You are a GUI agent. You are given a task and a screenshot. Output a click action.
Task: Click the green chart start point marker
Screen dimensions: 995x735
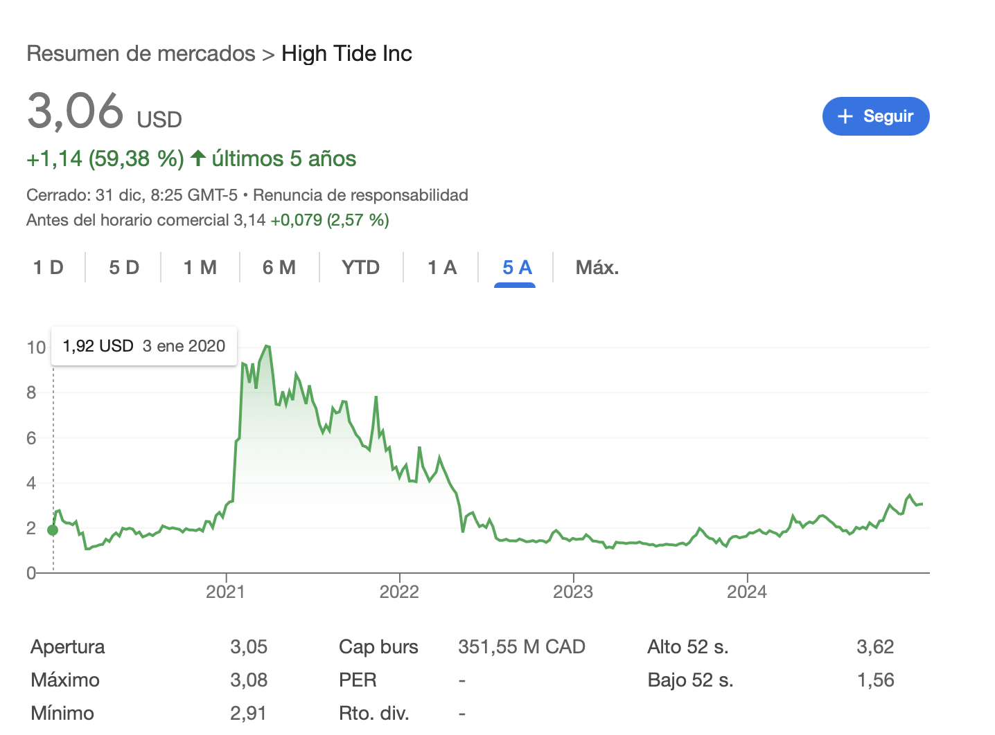[53, 530]
